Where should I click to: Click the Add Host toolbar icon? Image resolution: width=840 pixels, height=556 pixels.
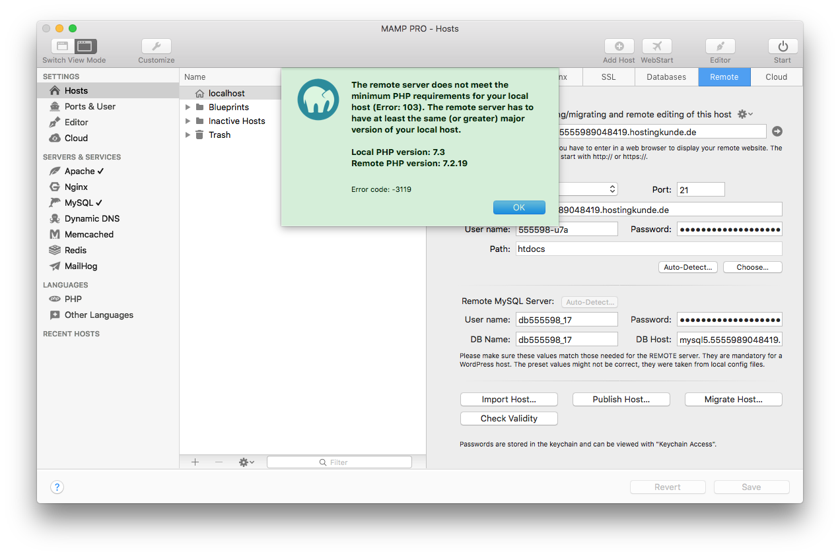point(619,46)
